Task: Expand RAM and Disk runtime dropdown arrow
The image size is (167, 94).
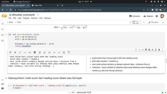Action: pyautogui.click(x=144, y=22)
